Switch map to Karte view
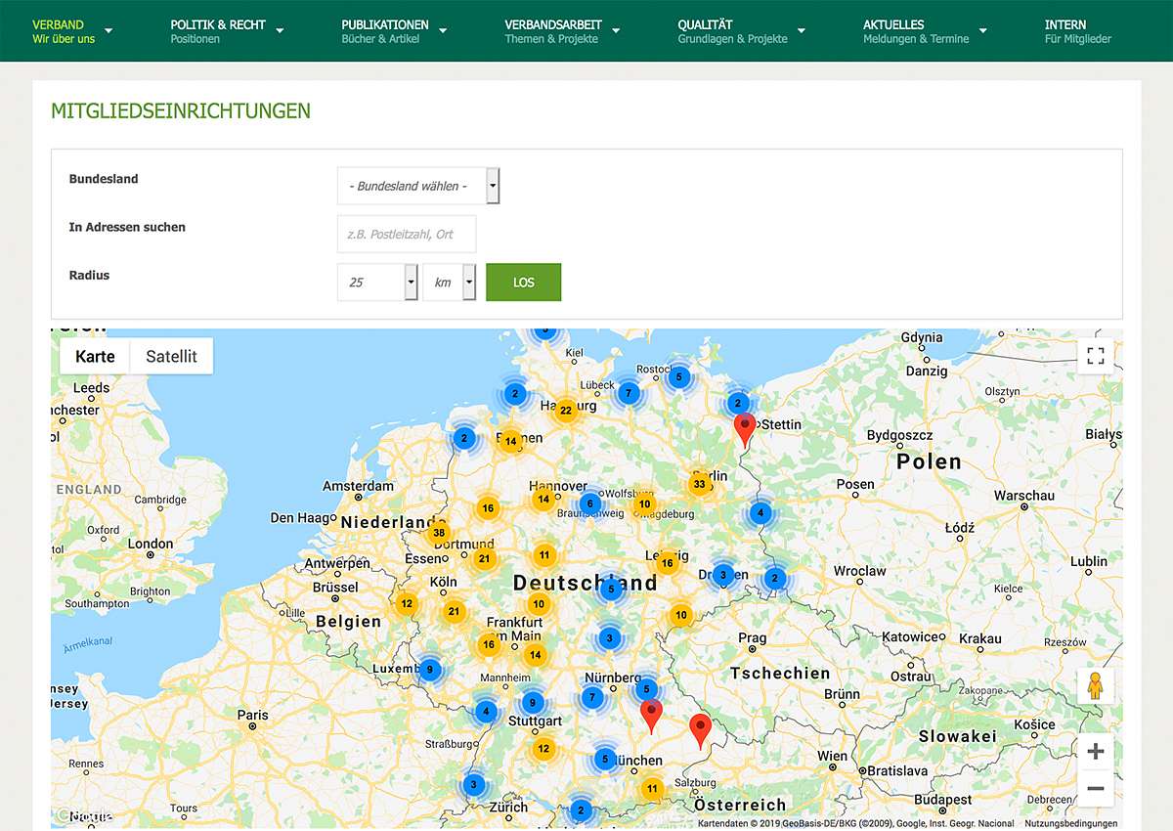This screenshot has width=1173, height=831. pos(95,357)
